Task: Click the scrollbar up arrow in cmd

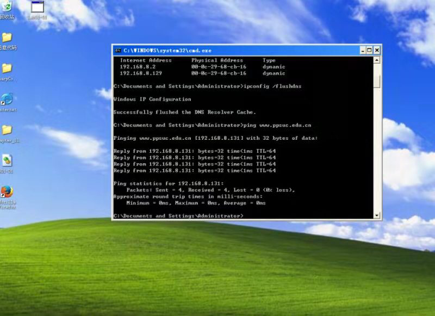Action: (x=377, y=60)
